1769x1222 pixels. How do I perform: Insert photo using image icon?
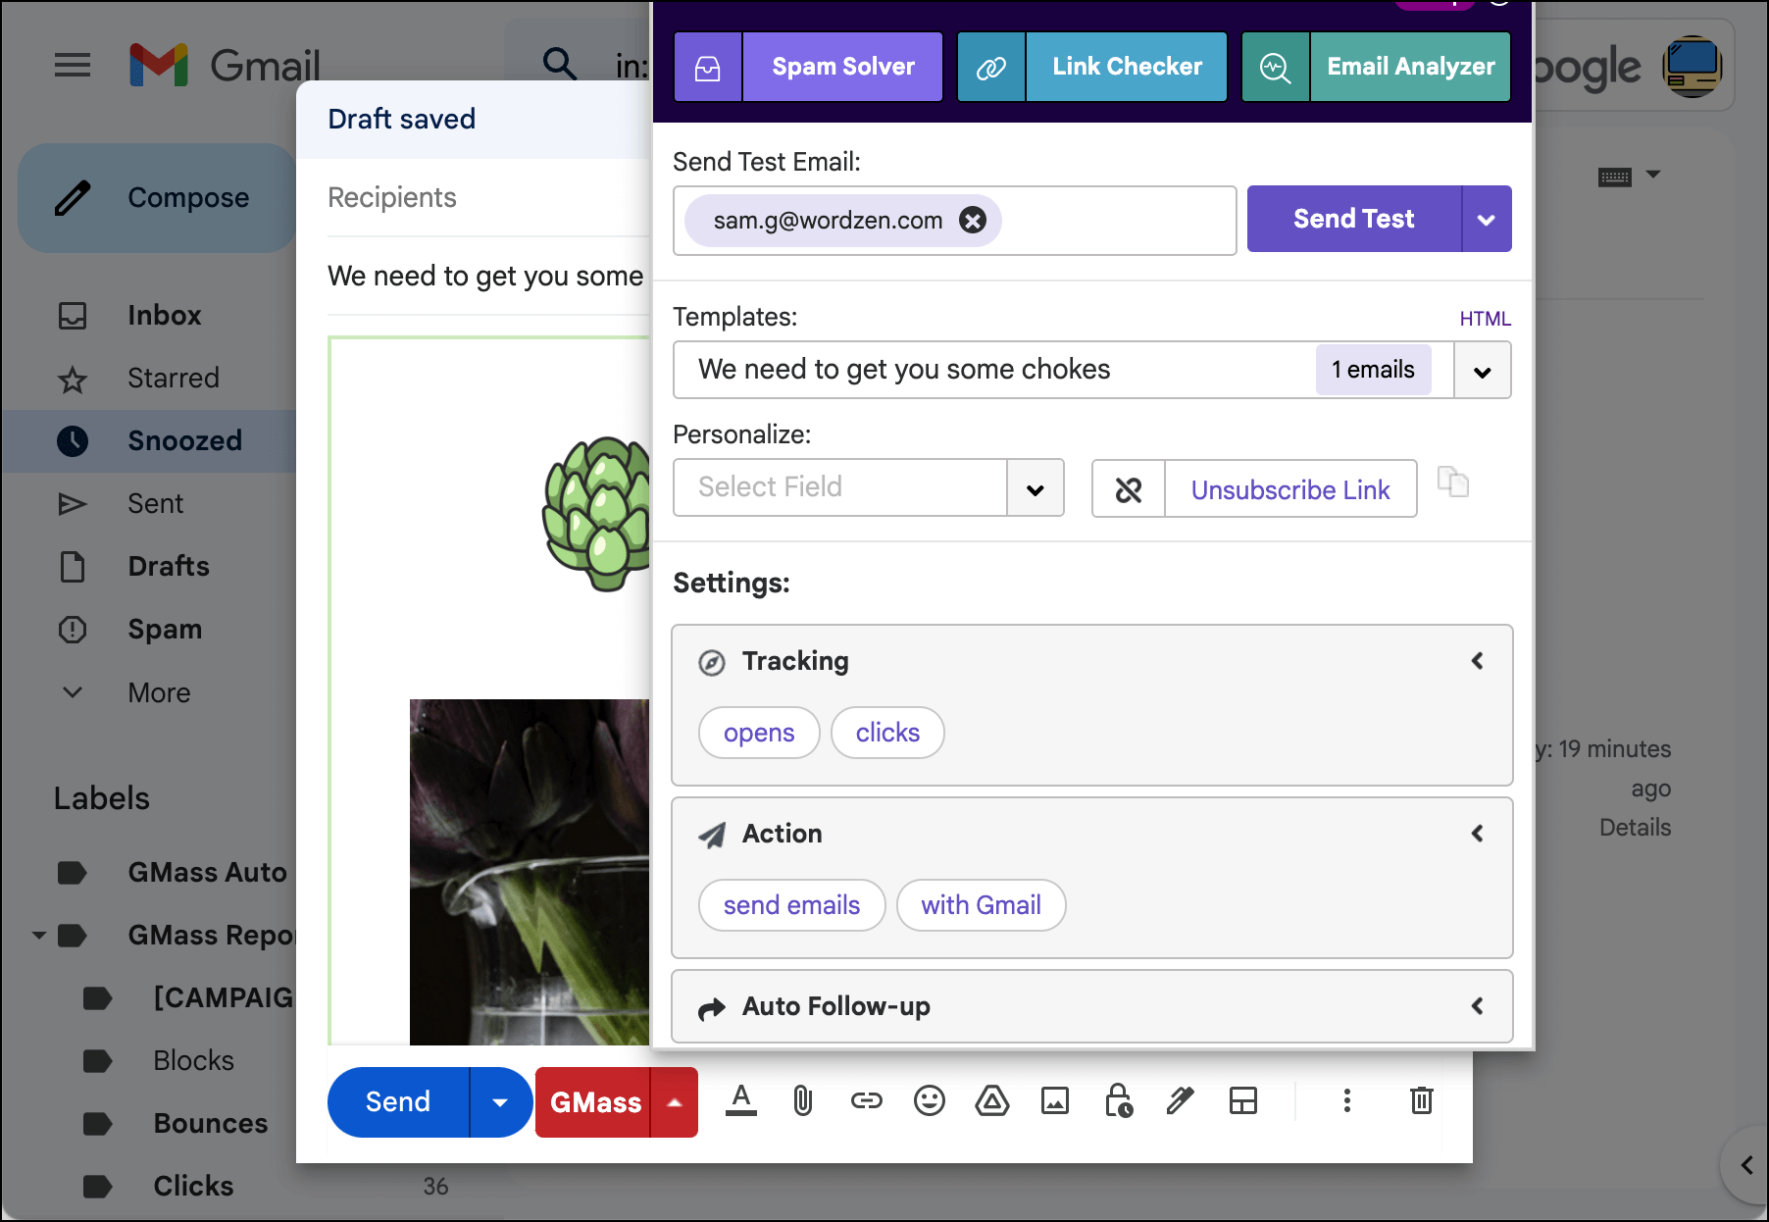pyautogui.click(x=1055, y=1101)
